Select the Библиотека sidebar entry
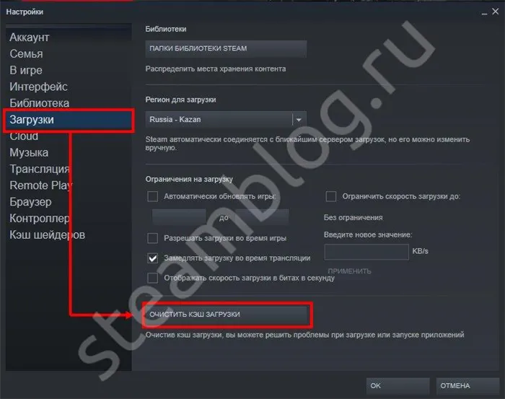 click(x=39, y=103)
